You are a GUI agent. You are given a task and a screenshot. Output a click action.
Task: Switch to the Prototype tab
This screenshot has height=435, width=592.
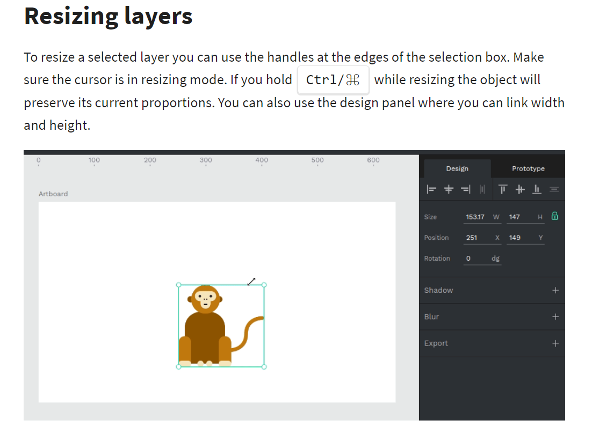click(x=528, y=168)
